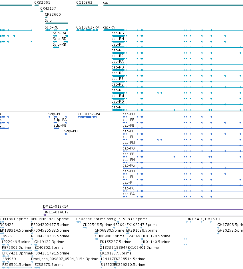Click the cac-RL transcript label
Viewport: 243px width, 269px height.
coord(117,90)
